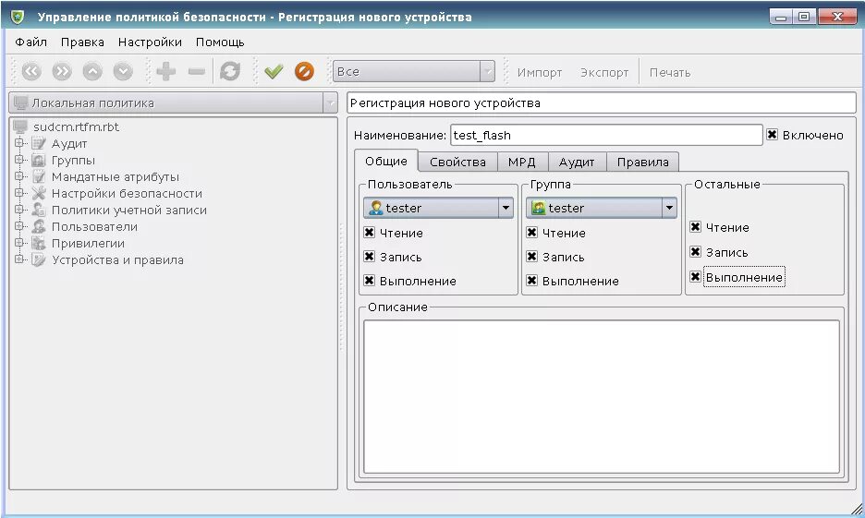Toggle Выполнение checkbox under Пользователь
The image size is (865, 518).
coord(370,281)
